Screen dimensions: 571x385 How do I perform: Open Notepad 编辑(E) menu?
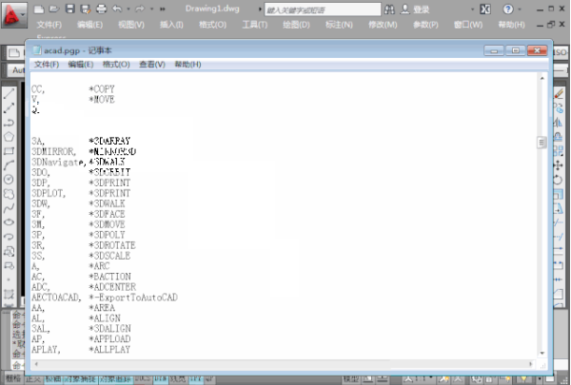point(81,65)
